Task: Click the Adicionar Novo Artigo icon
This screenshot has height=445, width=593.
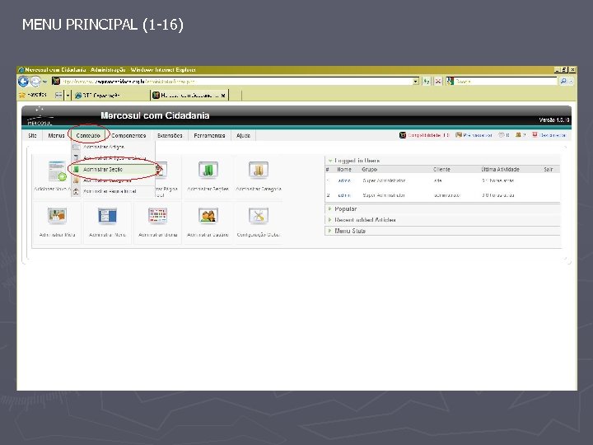Action: tap(58, 171)
